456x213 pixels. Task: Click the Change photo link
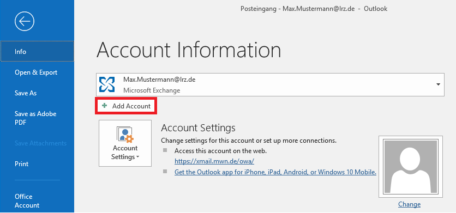pos(409,204)
